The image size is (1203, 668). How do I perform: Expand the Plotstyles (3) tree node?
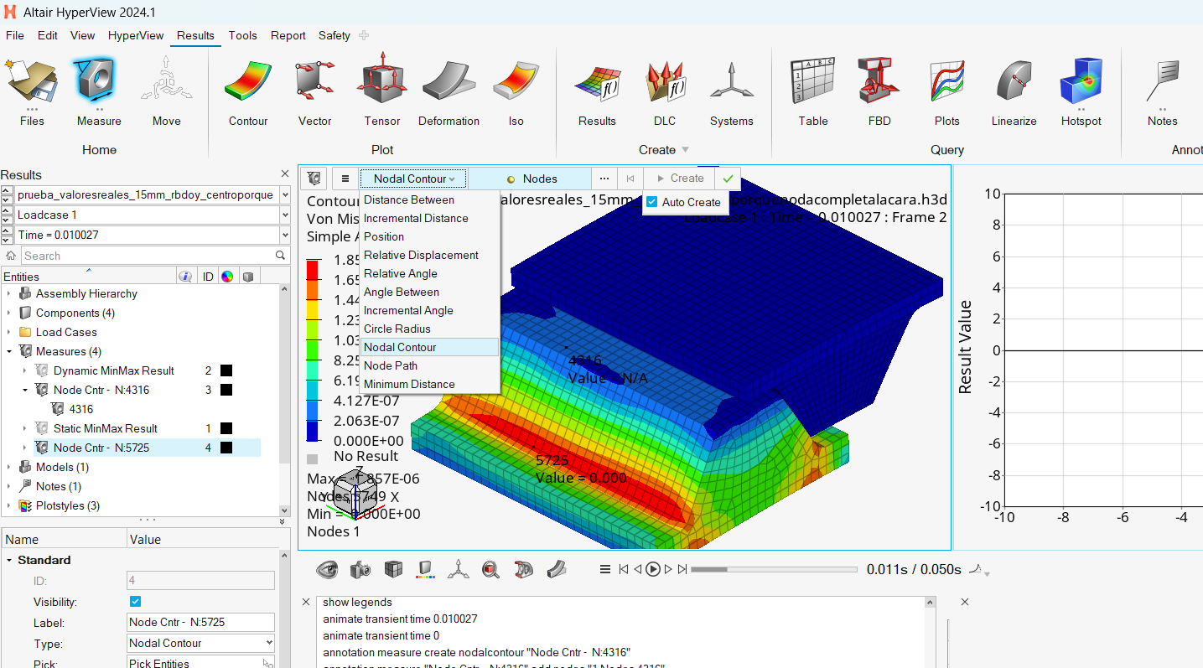[9, 505]
